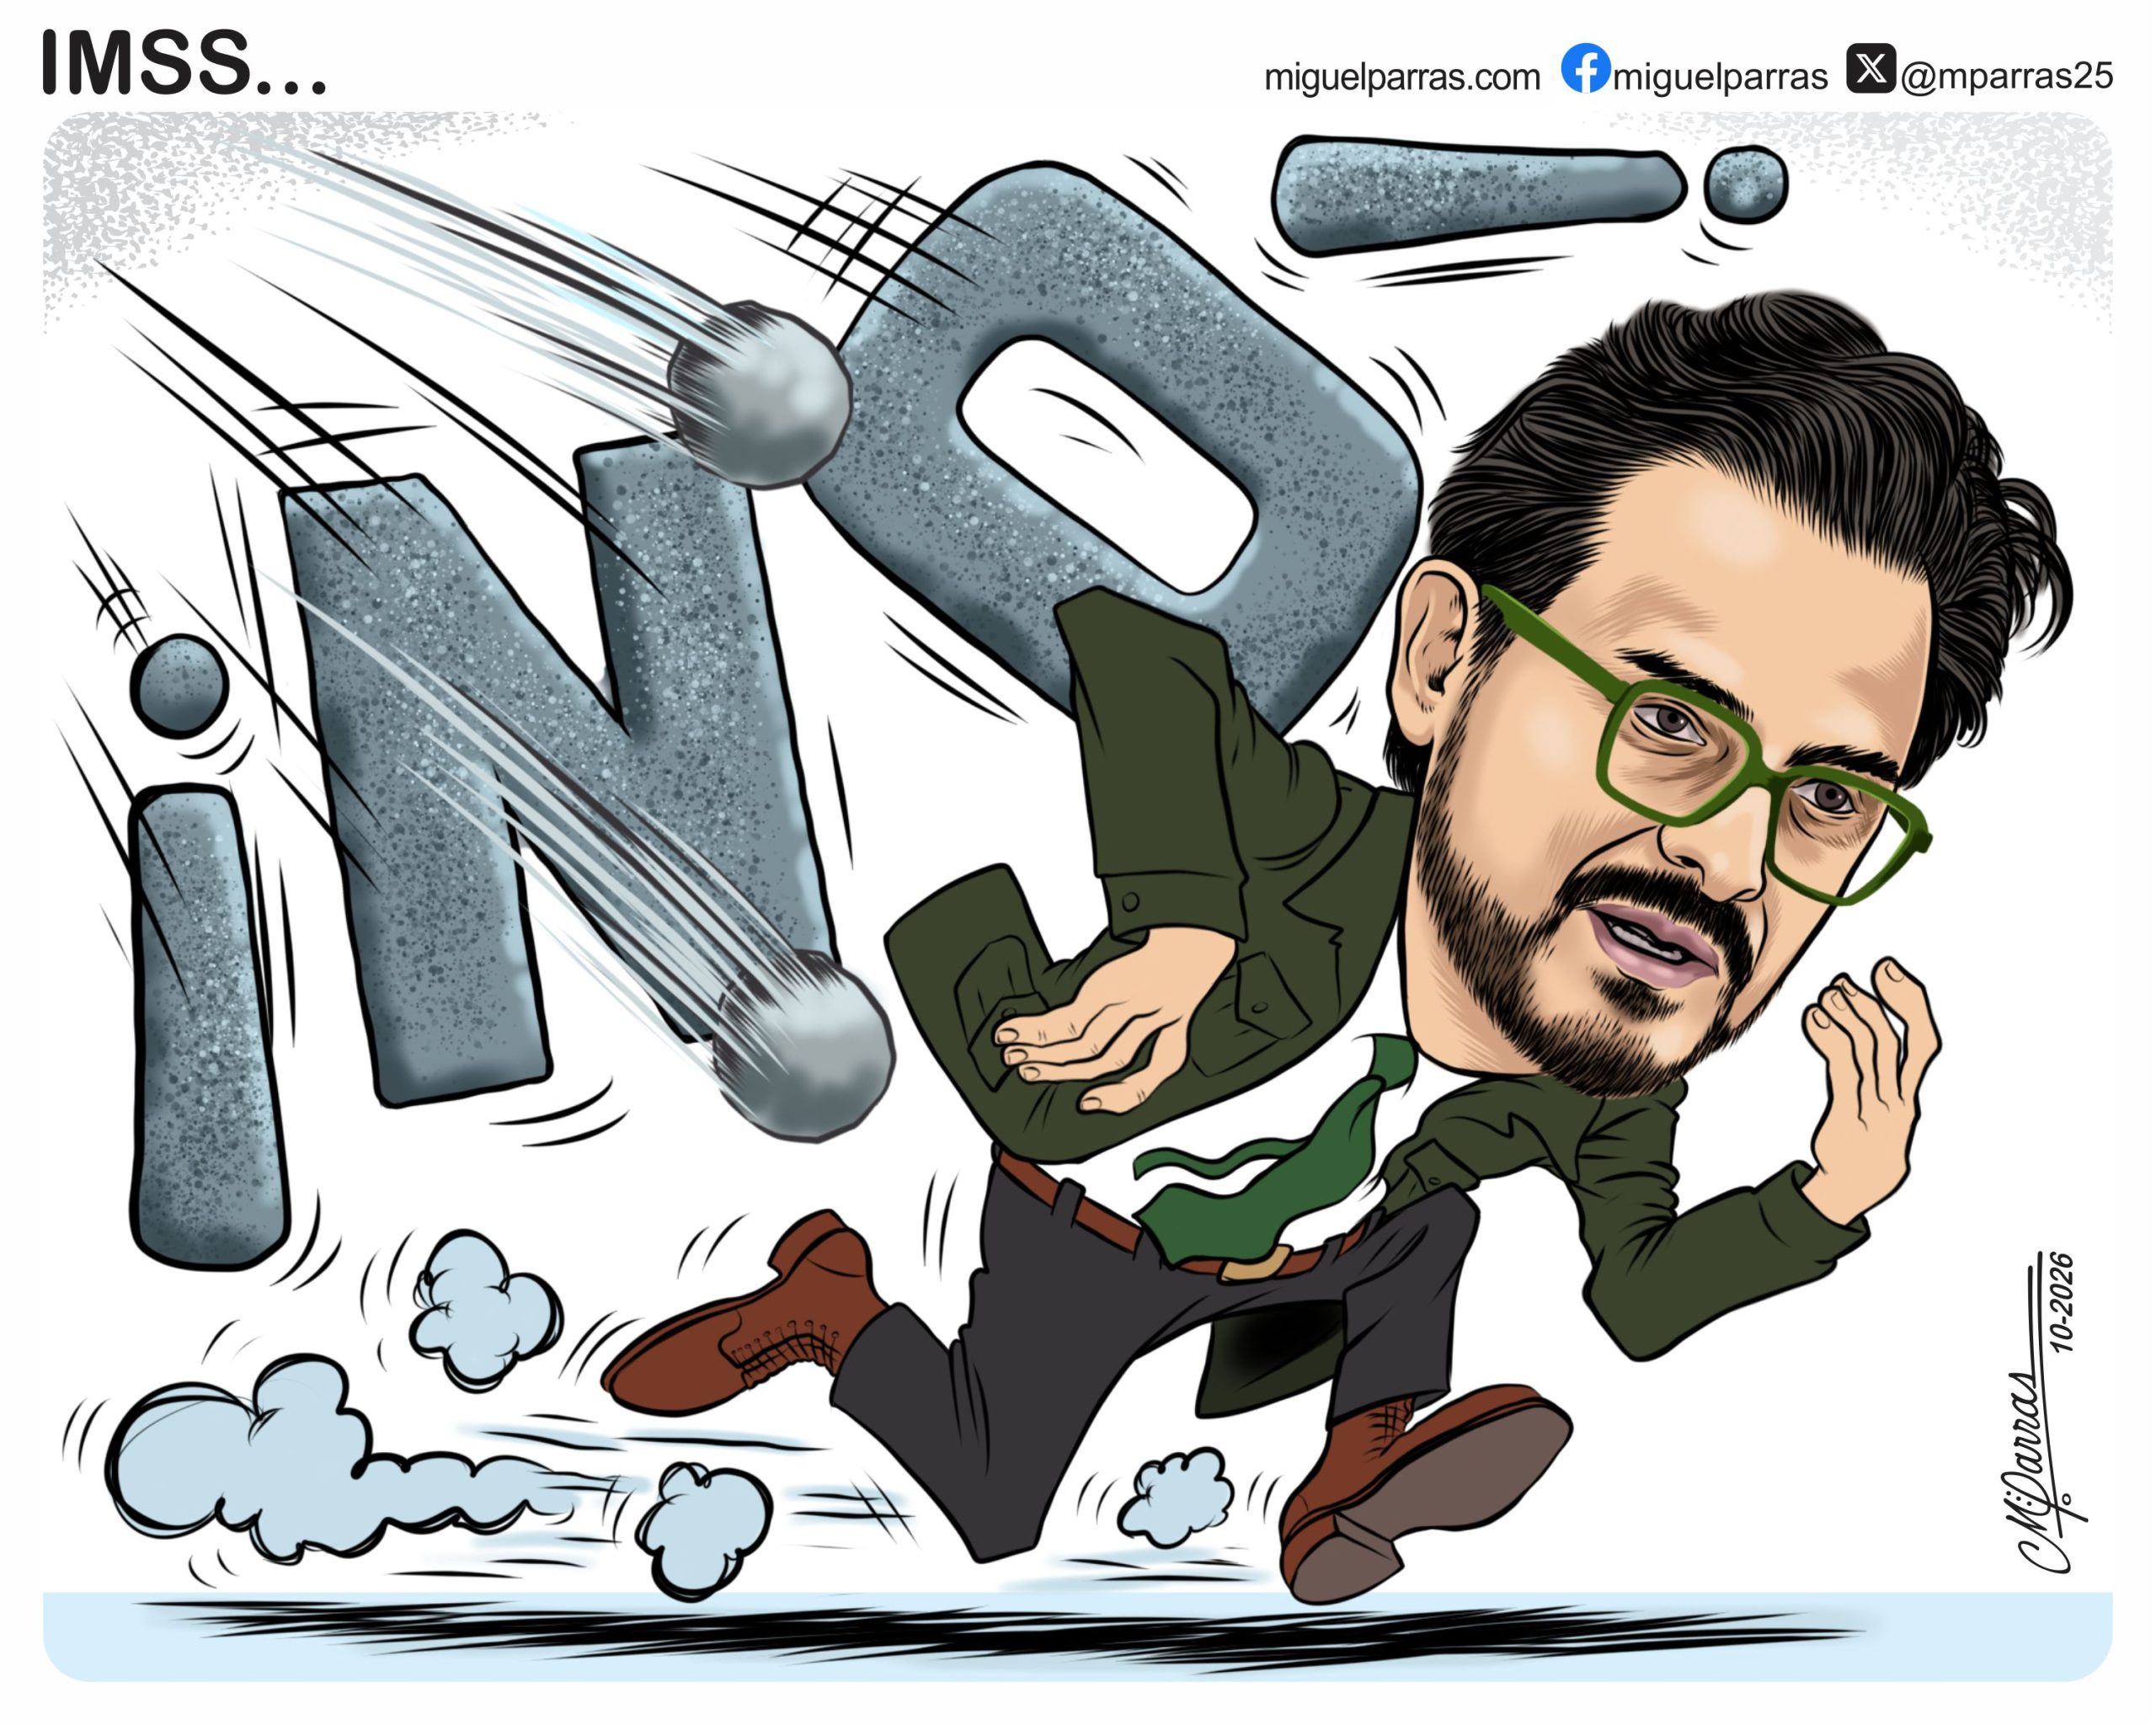This screenshot has width=2156, height=1725.
Task: Click the miguelparras Facebook username
Action: (1720, 77)
